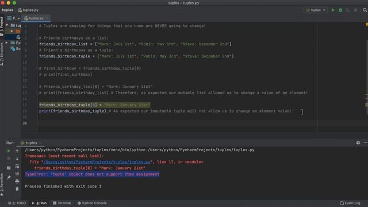Click the green Debug bug icon
This screenshot has width=368, height=207.
[x=340, y=10]
